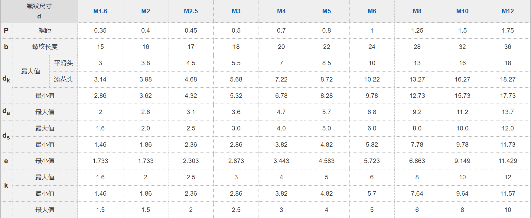This screenshot has height=218, width=531.
Task: Open the M2.5 size link
Action: (x=191, y=11)
